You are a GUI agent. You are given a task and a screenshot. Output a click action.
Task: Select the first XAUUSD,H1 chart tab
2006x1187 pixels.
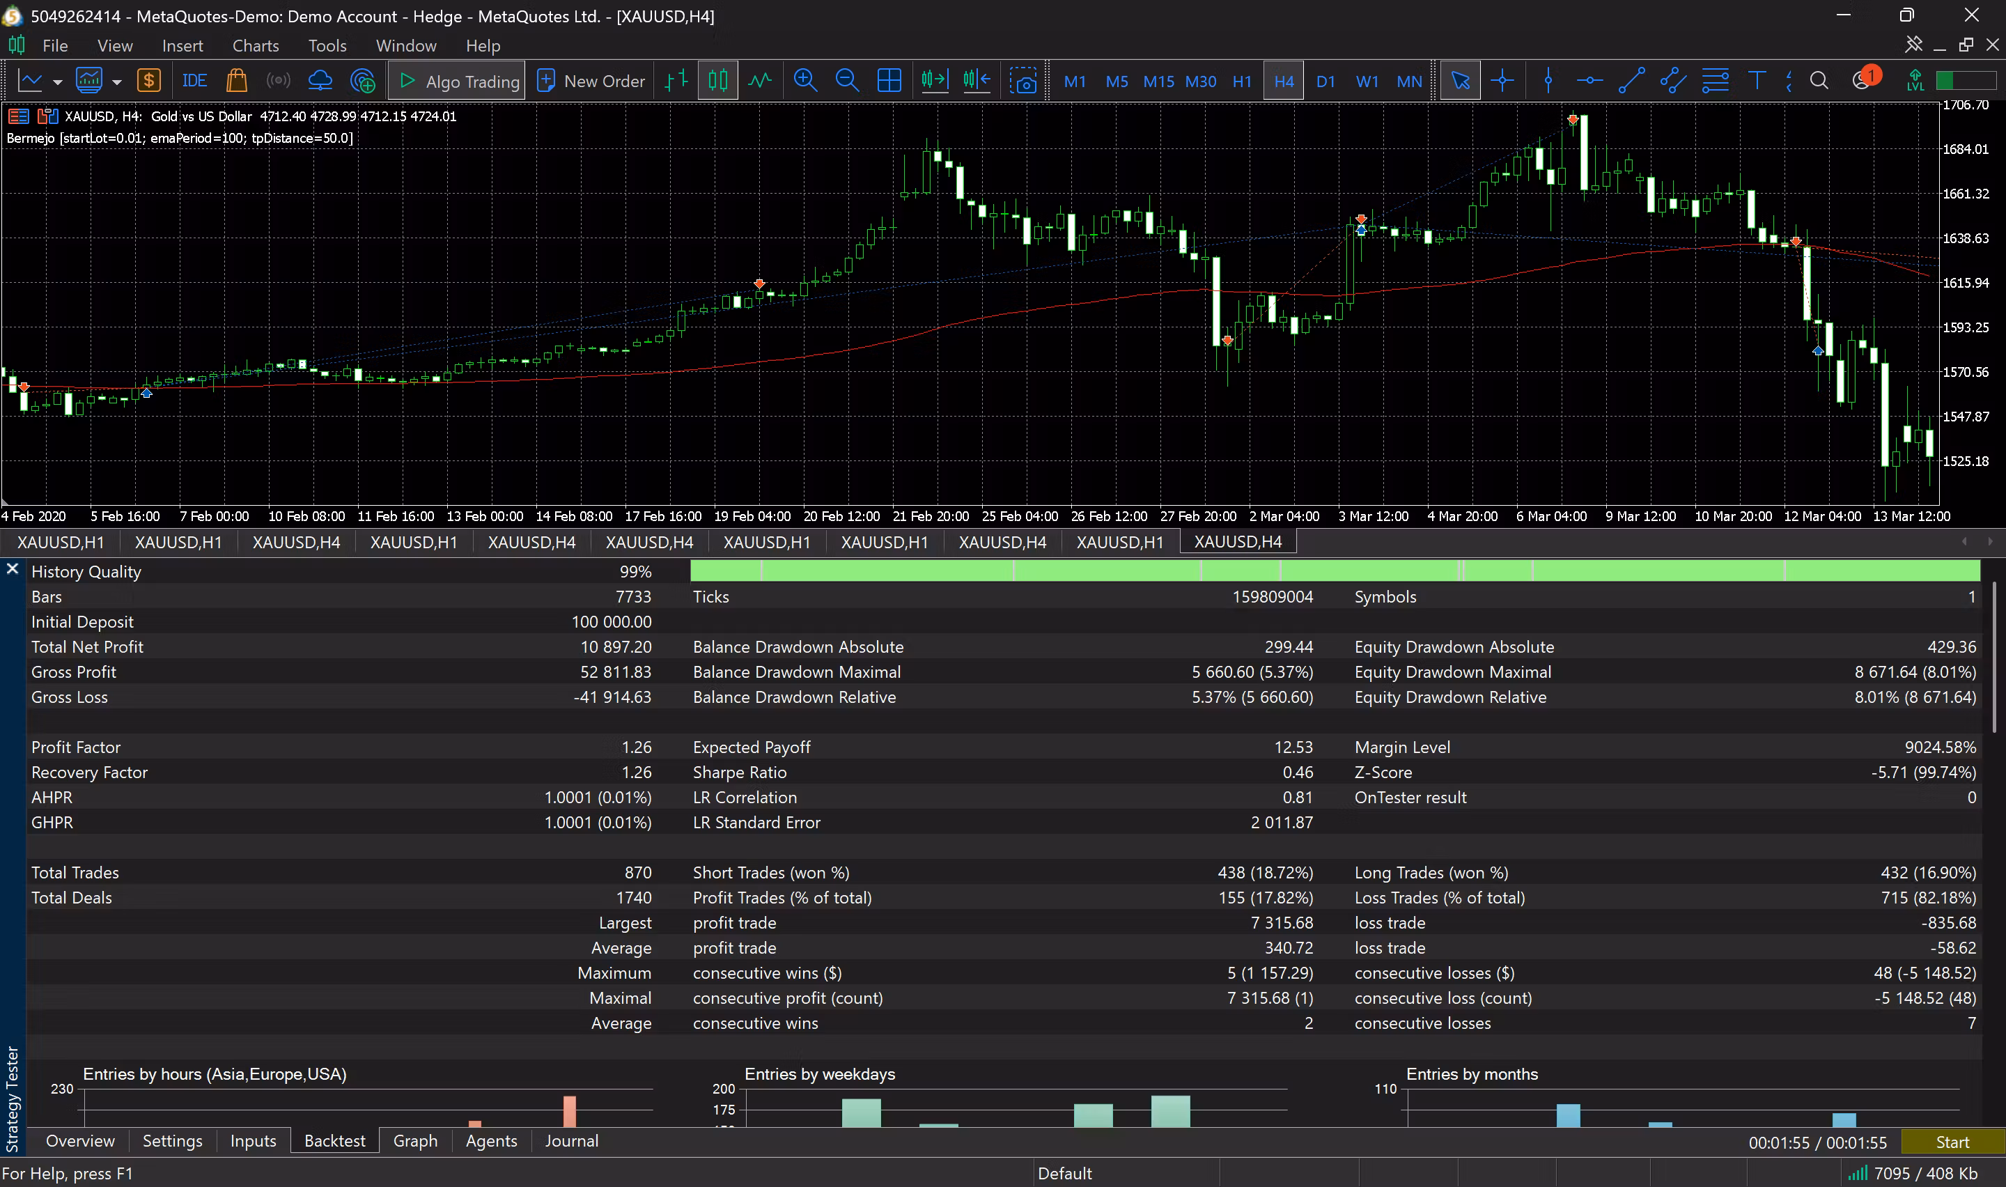[60, 543]
